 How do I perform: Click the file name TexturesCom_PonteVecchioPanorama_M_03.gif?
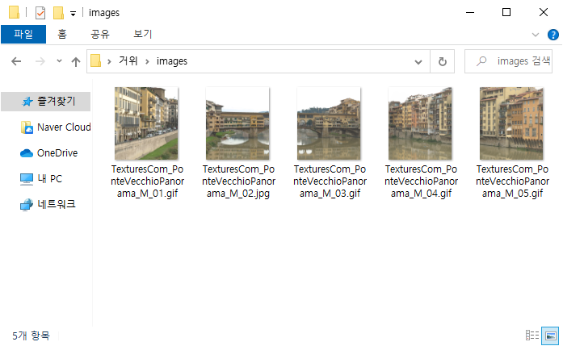pos(330,181)
